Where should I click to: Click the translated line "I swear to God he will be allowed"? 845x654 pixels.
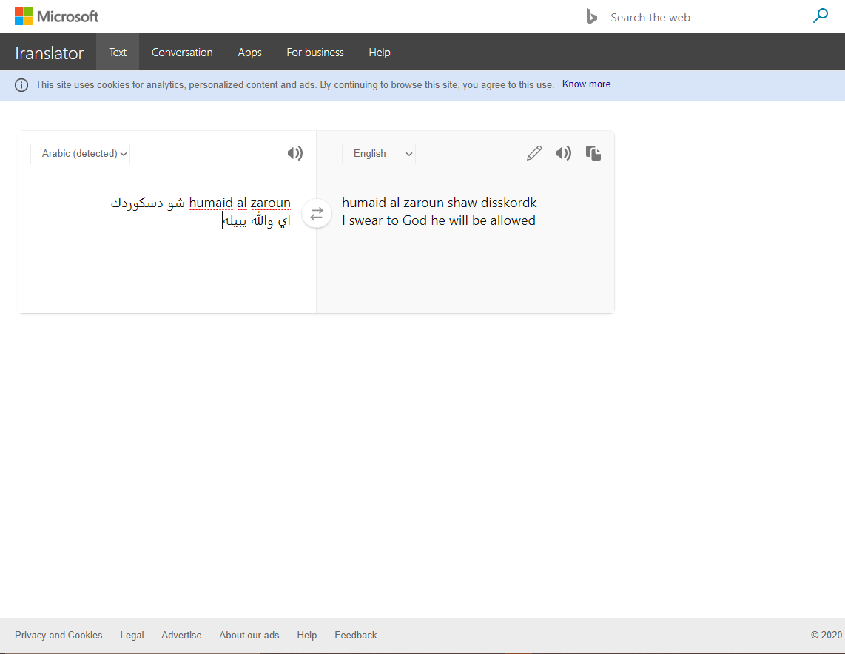pos(439,220)
